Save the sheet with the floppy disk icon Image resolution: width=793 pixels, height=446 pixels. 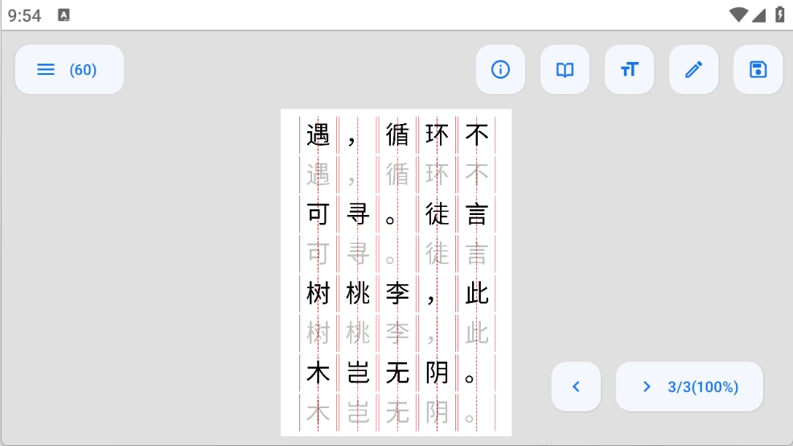758,70
